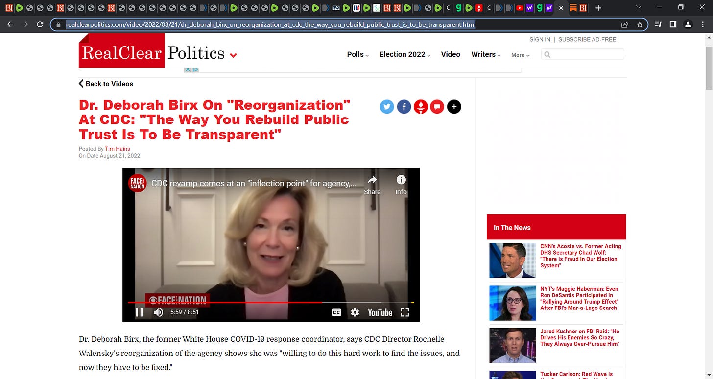This screenshot has height=379, width=713.
Task: Toggle the browser side panel
Action: [673, 24]
